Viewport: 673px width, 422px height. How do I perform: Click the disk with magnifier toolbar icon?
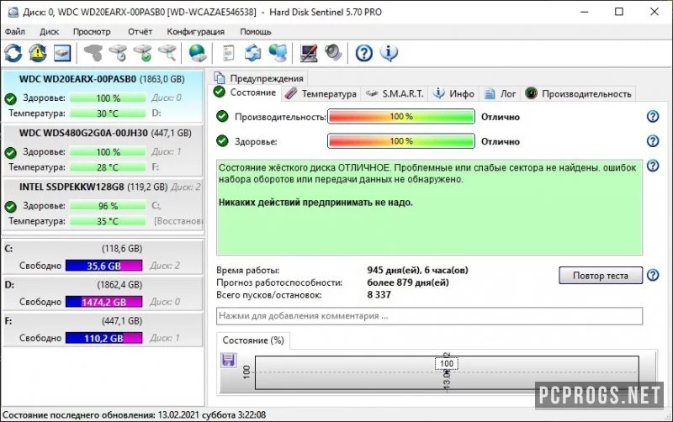167,53
